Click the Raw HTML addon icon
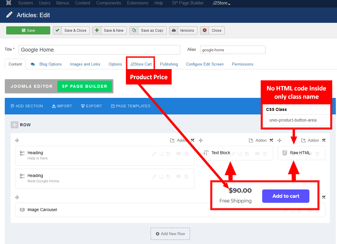 [x=285, y=153]
